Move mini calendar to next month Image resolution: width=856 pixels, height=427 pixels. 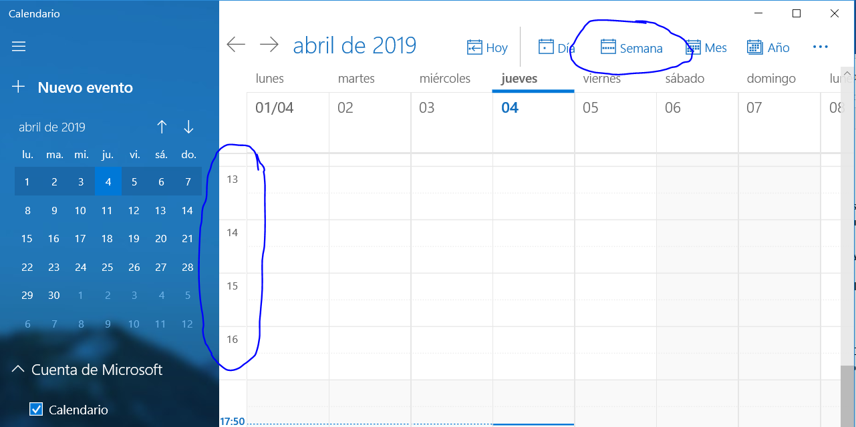coord(188,127)
